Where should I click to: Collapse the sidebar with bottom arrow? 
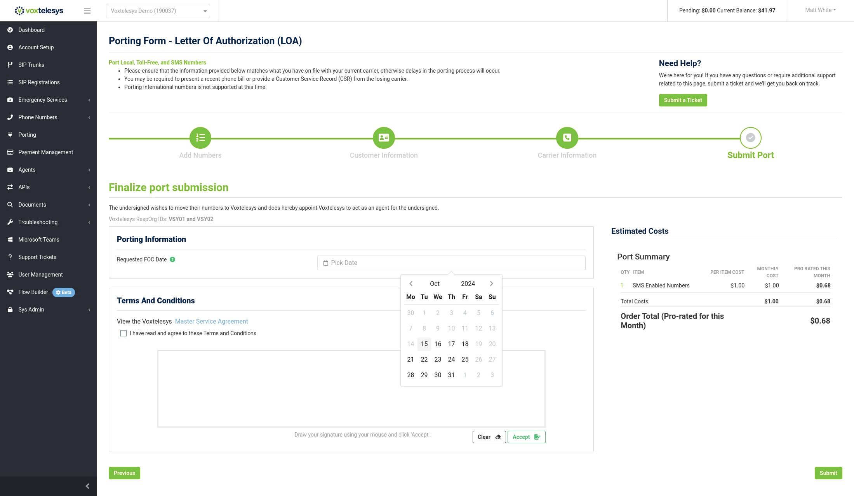click(x=87, y=486)
